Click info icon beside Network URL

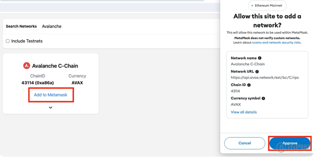pos(257,72)
